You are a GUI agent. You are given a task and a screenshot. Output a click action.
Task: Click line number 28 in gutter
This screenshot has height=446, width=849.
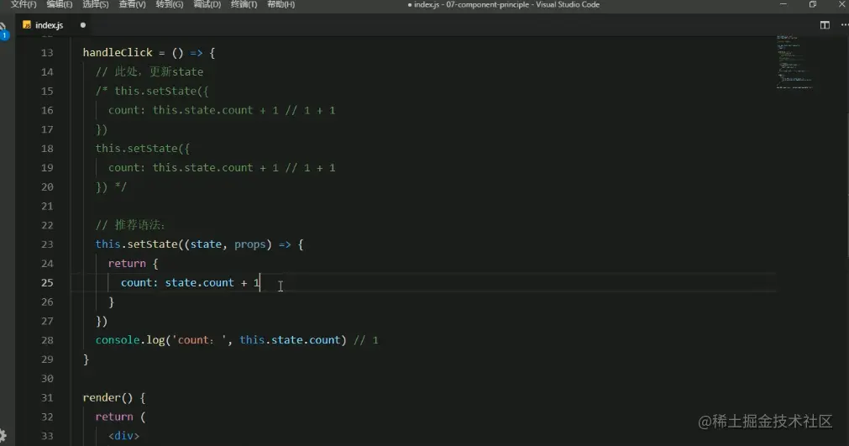pos(47,340)
